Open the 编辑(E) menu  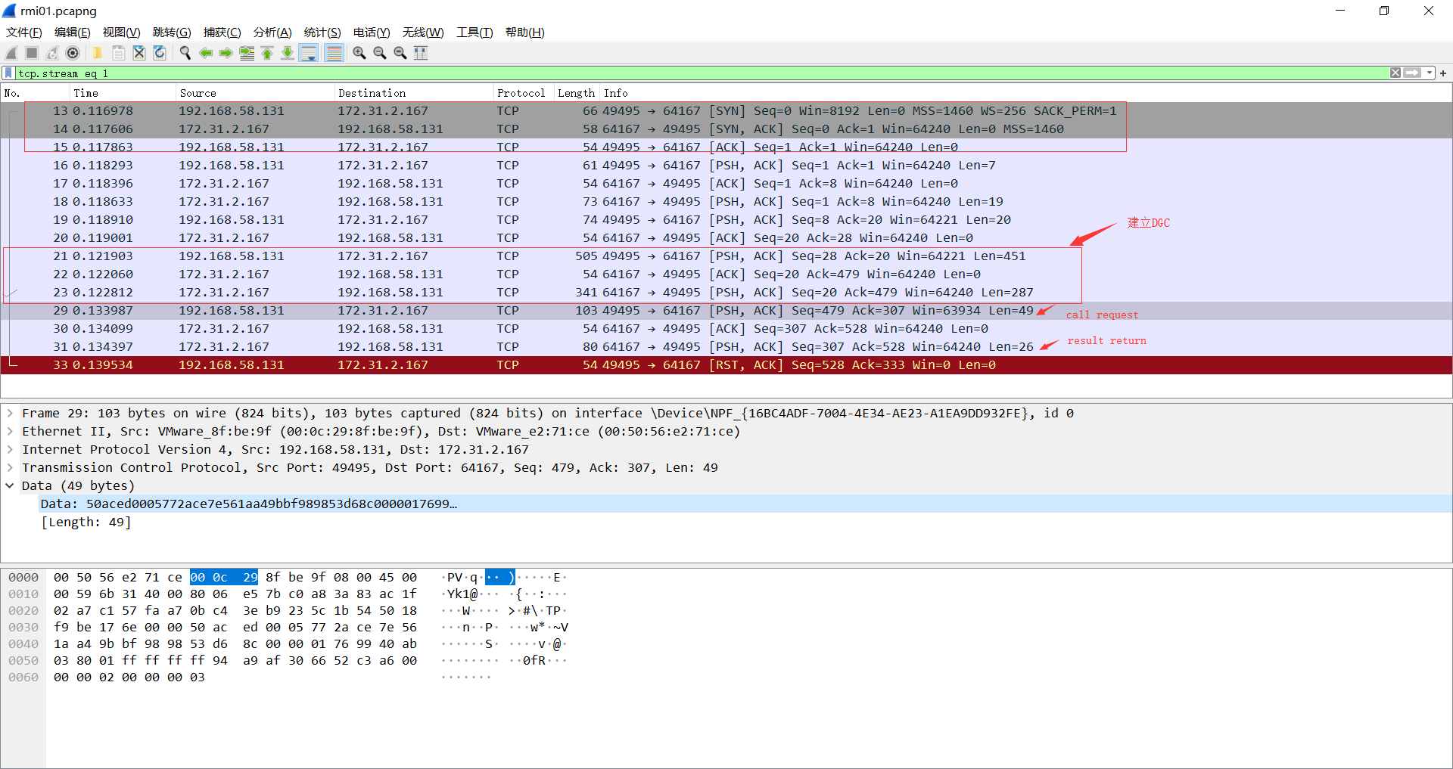[73, 33]
